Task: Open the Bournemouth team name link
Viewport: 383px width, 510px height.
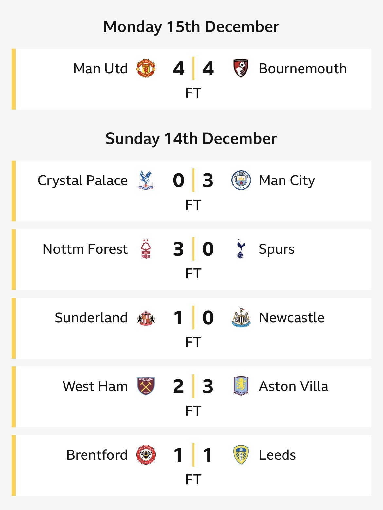Action: (303, 69)
